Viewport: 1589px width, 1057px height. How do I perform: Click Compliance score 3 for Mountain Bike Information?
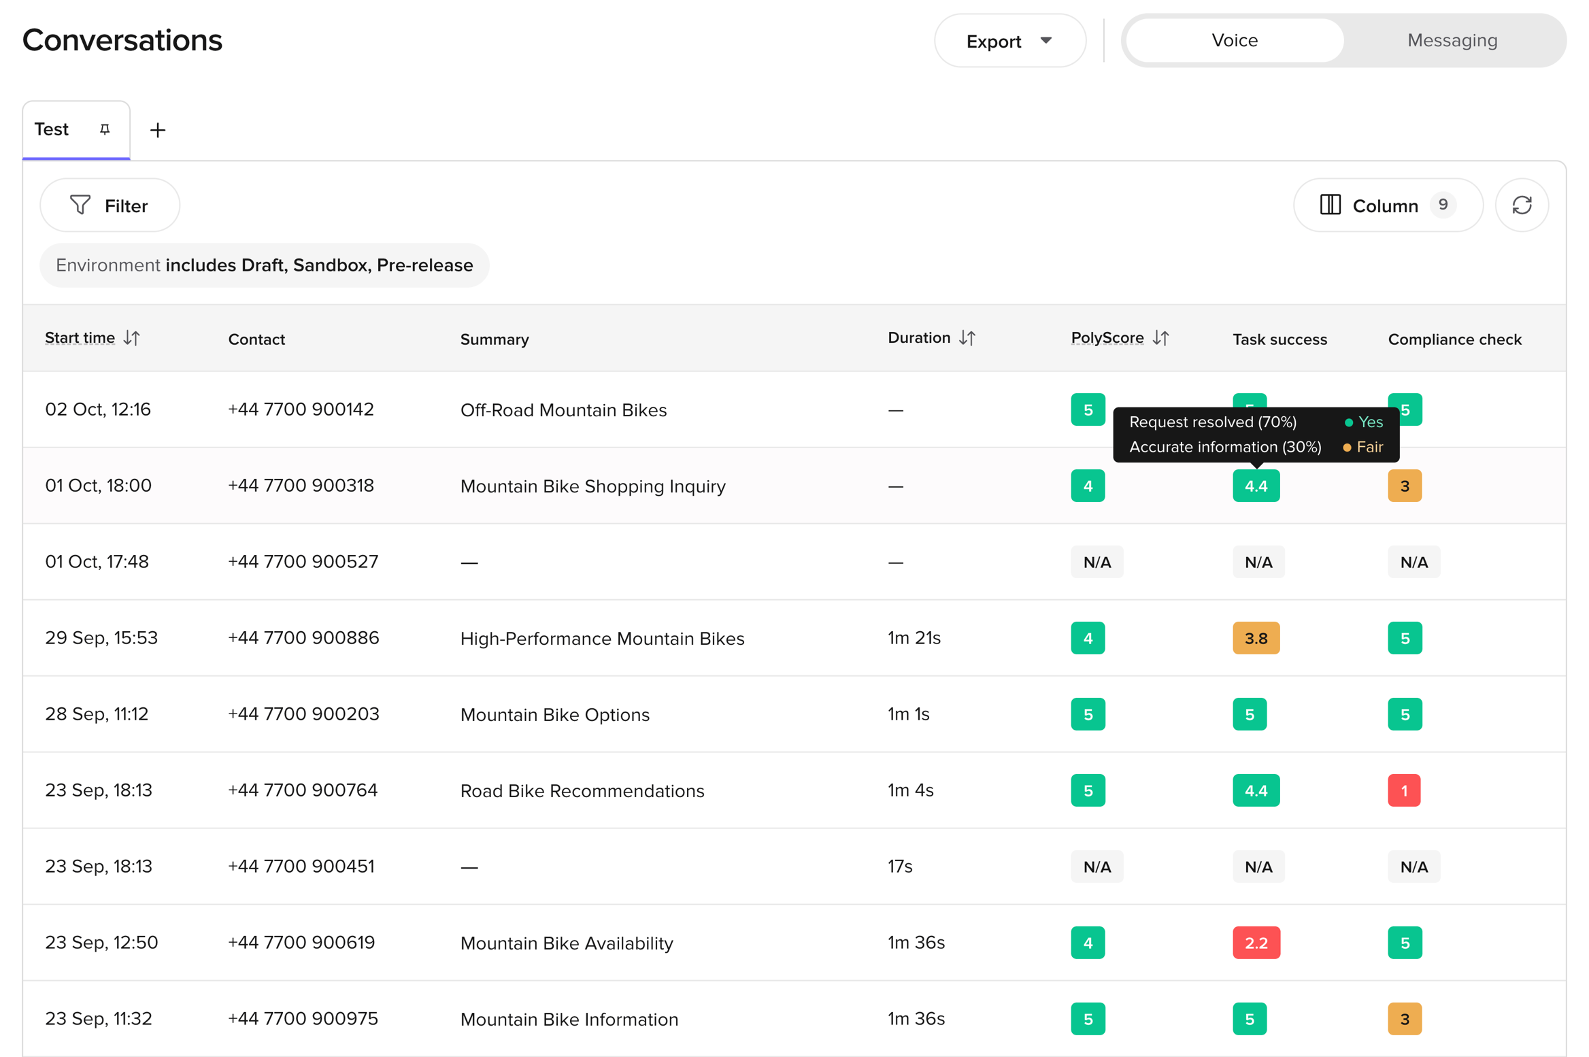point(1405,1019)
